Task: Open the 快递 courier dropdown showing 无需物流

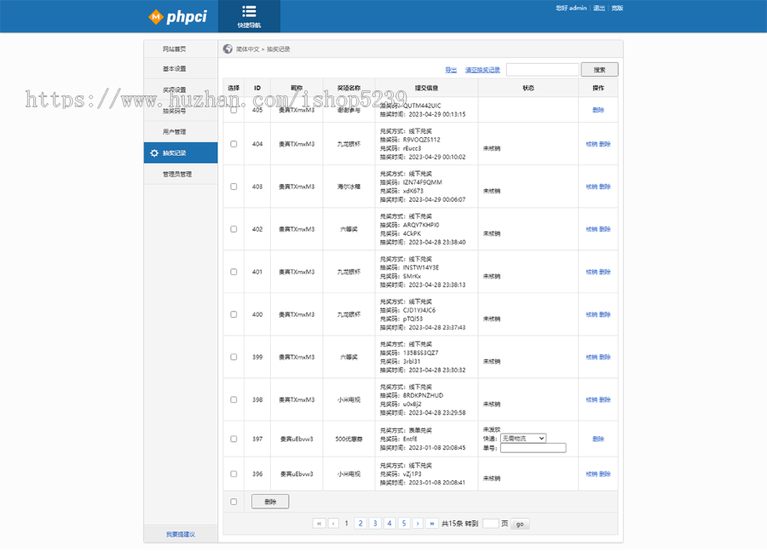Action: click(x=523, y=438)
